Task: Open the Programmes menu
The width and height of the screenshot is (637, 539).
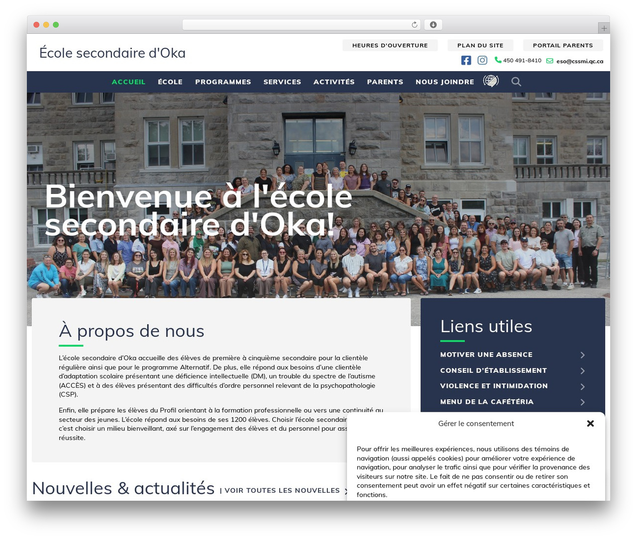Action: point(223,82)
